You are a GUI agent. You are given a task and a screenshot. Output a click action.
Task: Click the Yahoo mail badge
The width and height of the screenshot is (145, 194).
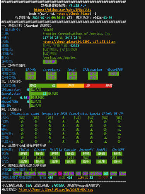click(x=42, y=173)
